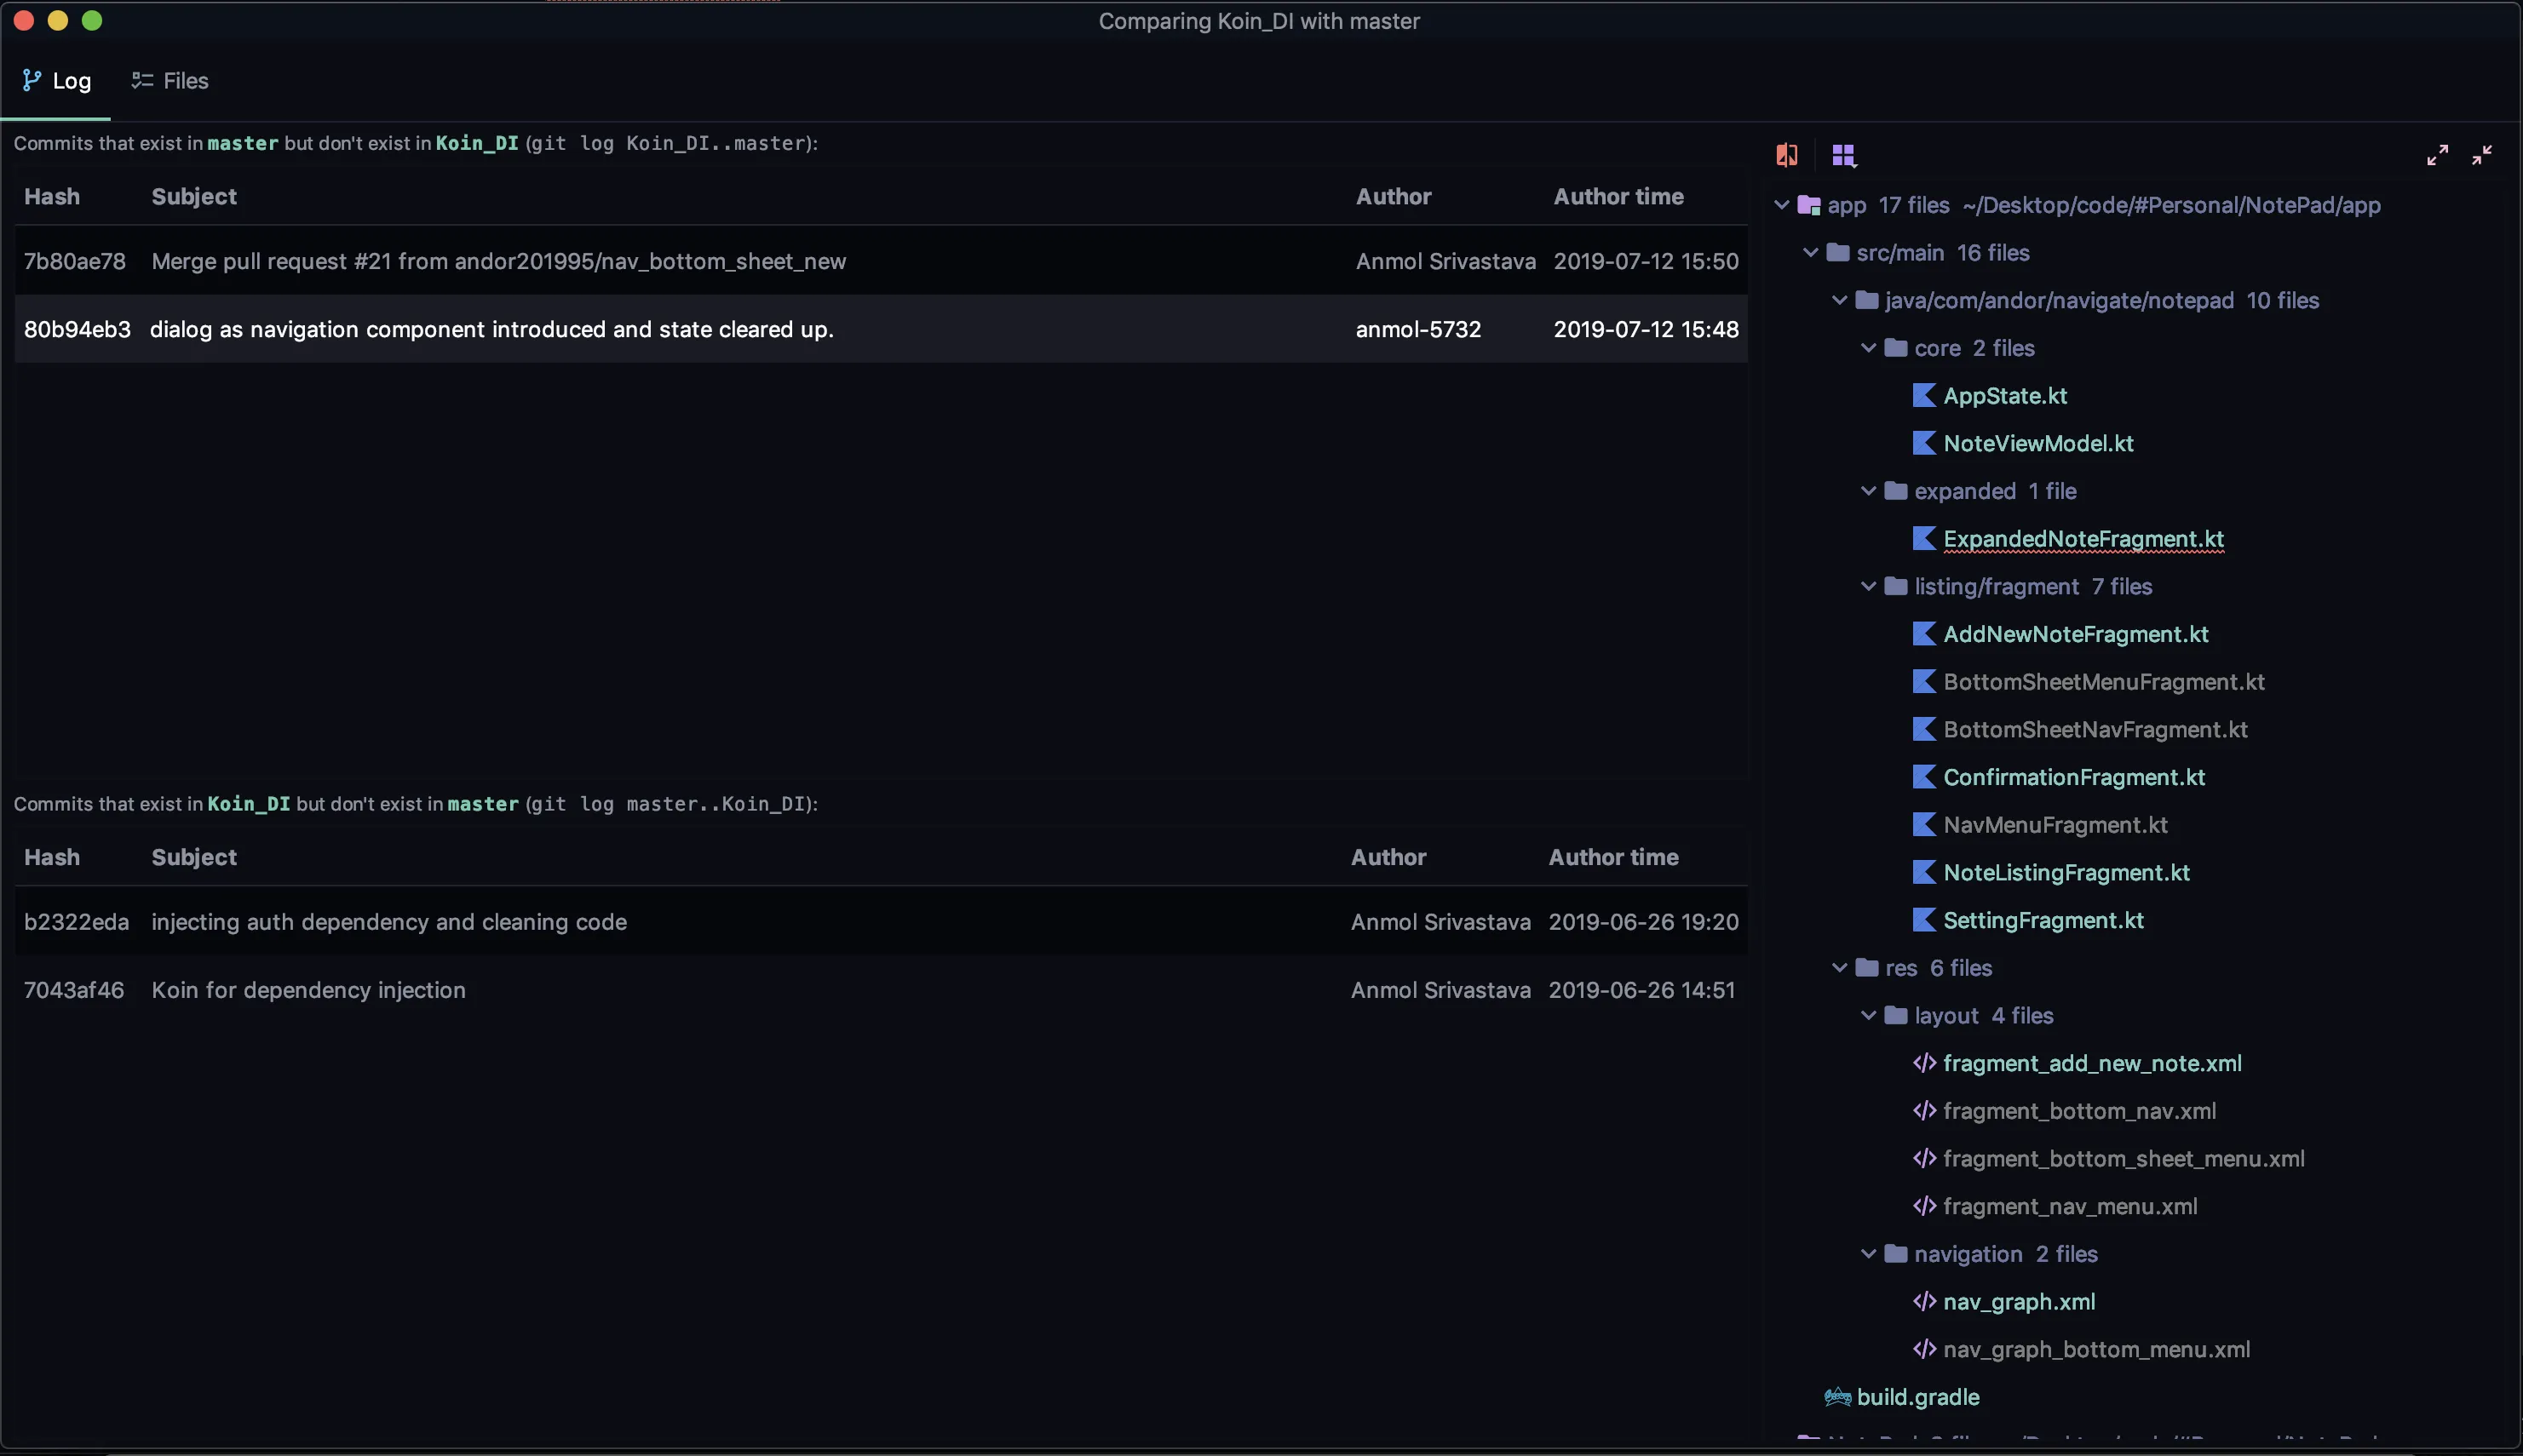
Task: Open ExpandedNoteFragment.kt file entry
Action: (2083, 539)
